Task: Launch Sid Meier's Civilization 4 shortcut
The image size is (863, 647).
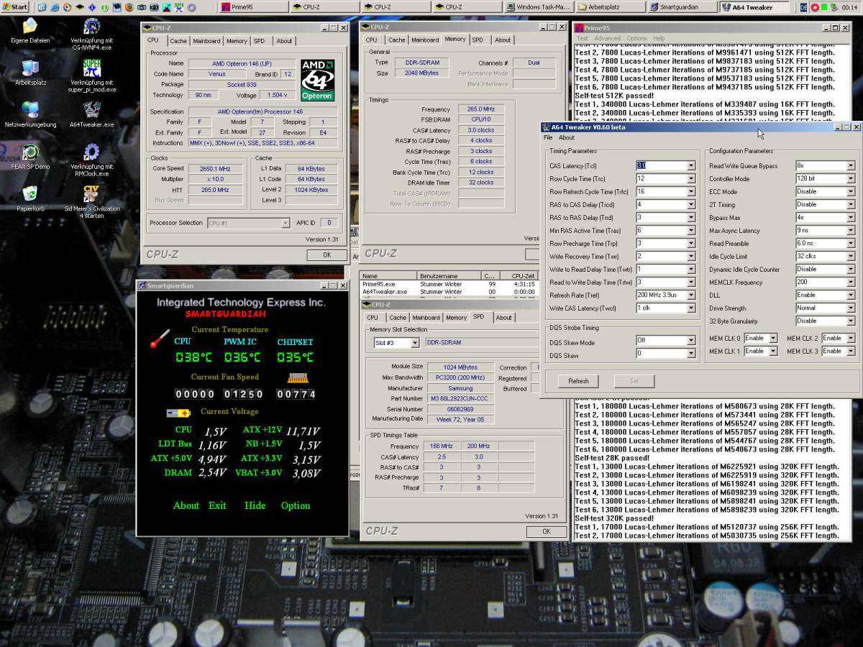Action: click(91, 194)
